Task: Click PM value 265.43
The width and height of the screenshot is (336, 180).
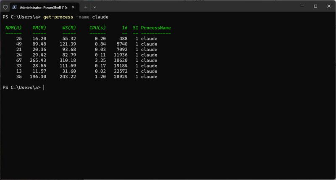Action: click(x=38, y=60)
